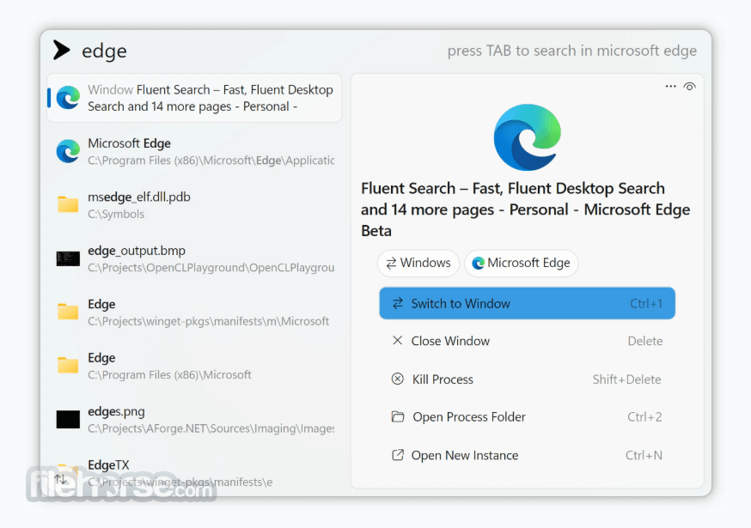The image size is (751, 528).
Task: Select the Microsoft Edge application result
Action: pos(194,152)
